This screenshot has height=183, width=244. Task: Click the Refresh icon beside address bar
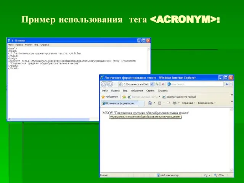point(157,84)
